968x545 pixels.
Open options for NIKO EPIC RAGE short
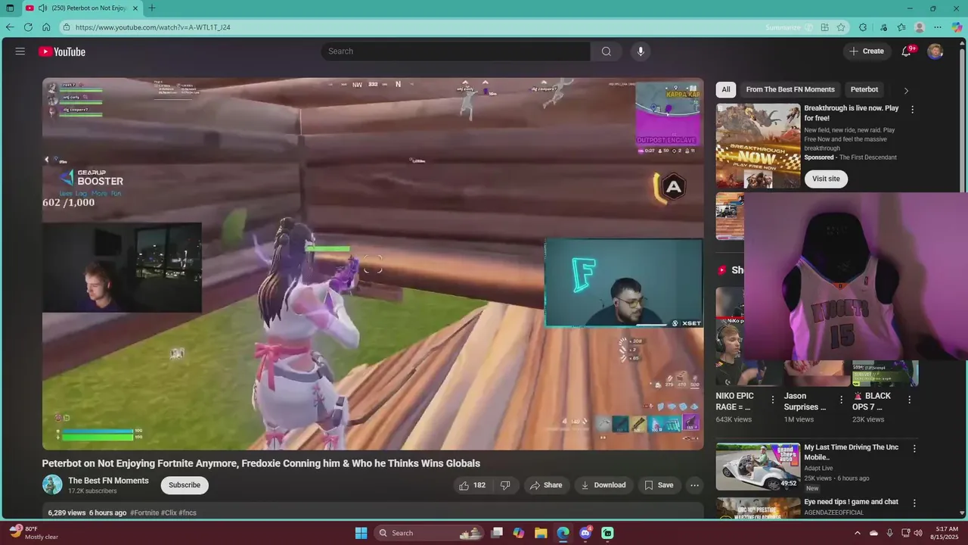coord(772,400)
